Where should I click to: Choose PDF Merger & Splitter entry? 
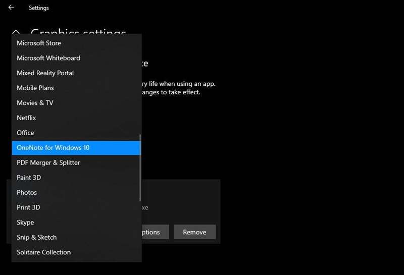pos(48,162)
